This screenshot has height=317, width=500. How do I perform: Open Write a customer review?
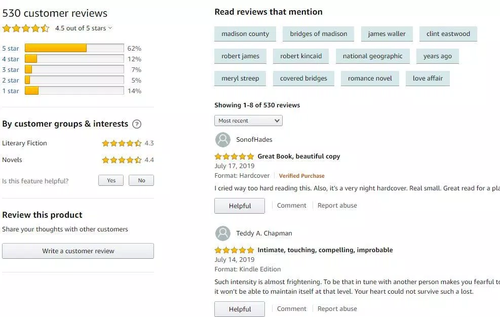pyautogui.click(x=78, y=251)
